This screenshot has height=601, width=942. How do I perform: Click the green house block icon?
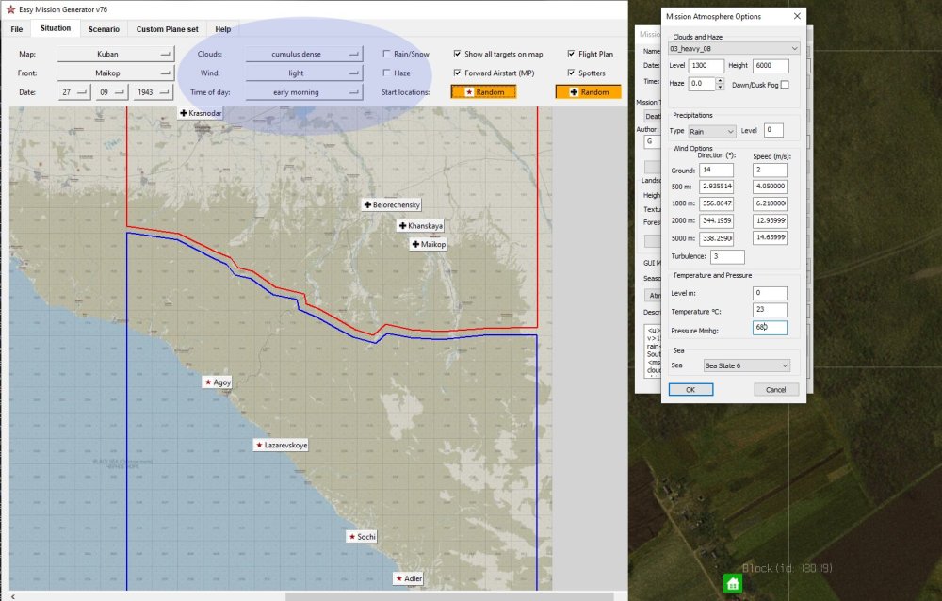click(x=731, y=583)
